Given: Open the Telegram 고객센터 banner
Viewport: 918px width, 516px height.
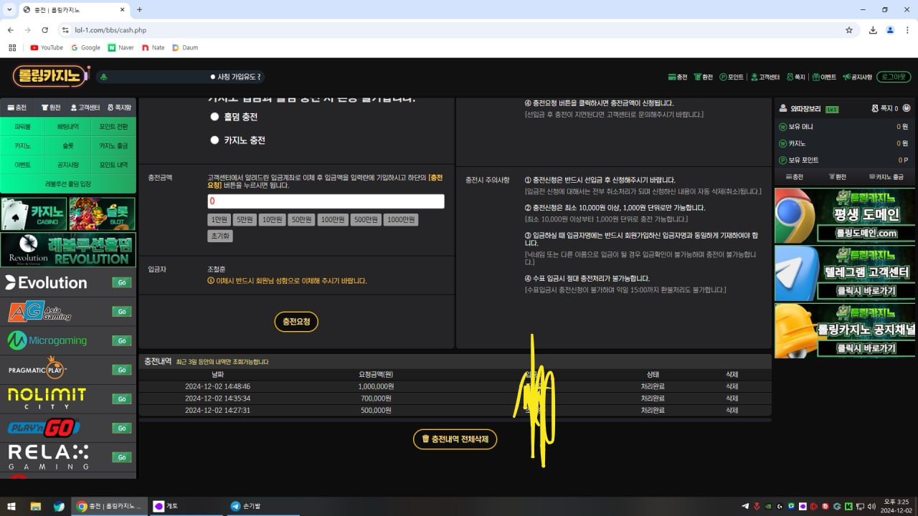Looking at the screenshot, I should coord(845,273).
